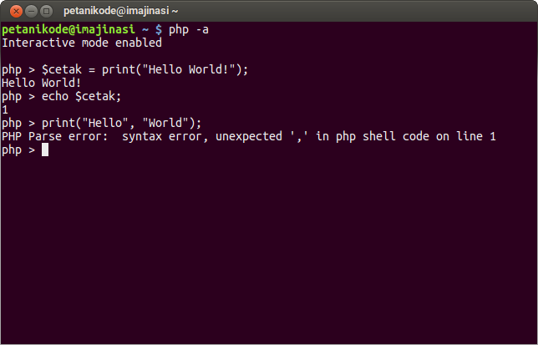
Task: Click the last 'php >' prompt
Action: [18, 150]
